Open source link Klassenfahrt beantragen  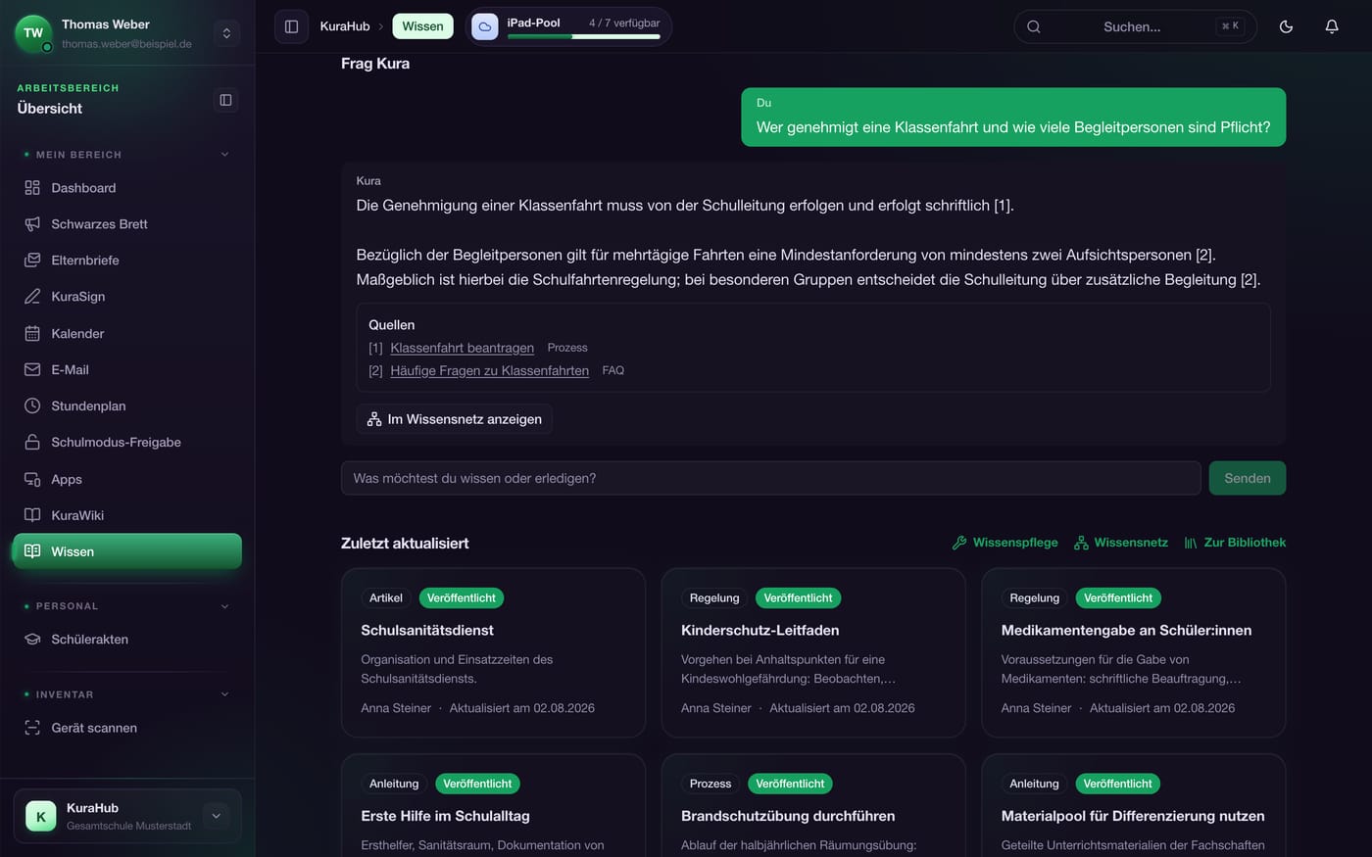tap(462, 348)
